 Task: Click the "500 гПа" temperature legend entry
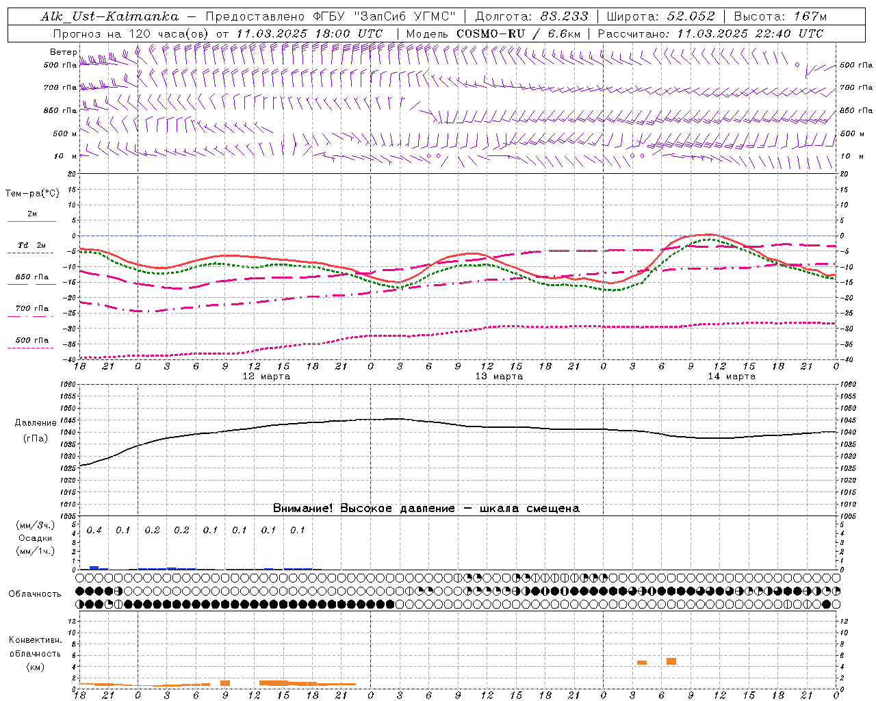coord(31,340)
